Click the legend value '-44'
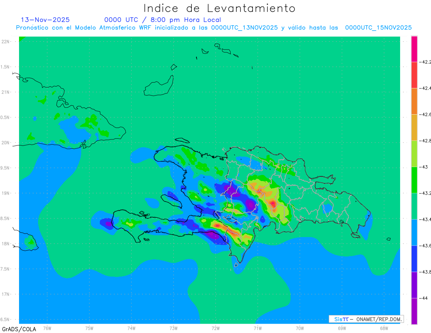This screenshot has width=431, height=333. coord(424,298)
